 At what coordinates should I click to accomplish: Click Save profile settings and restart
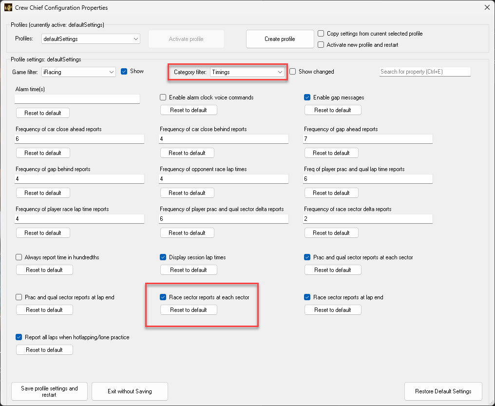[x=49, y=391]
